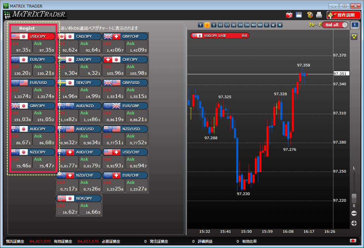Viewport: 364px width, 248px height.
Task: Select the 10 minute timeframe
Action: (x=220, y=25)
